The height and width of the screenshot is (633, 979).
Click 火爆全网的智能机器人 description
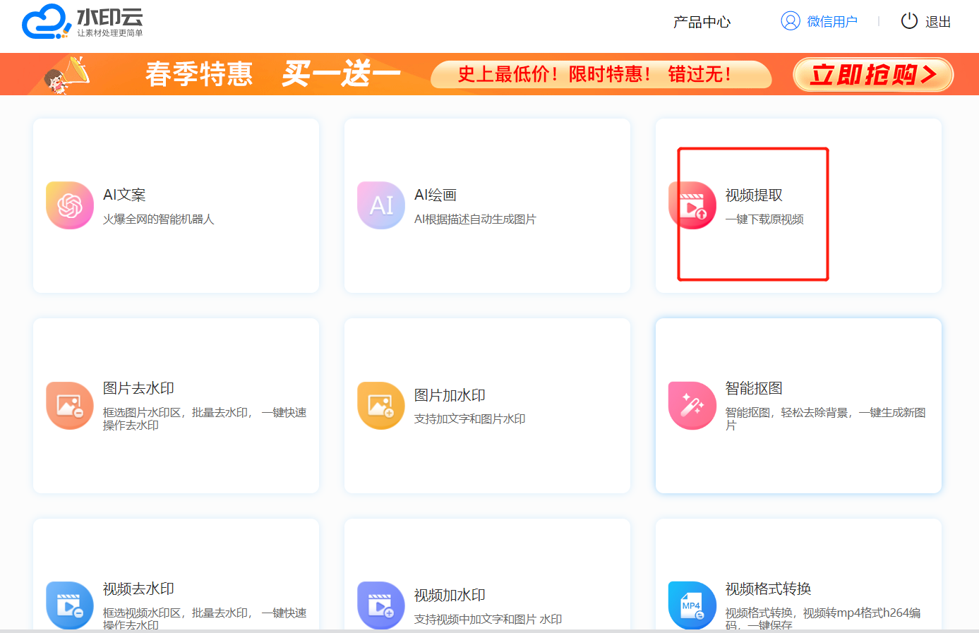click(158, 219)
